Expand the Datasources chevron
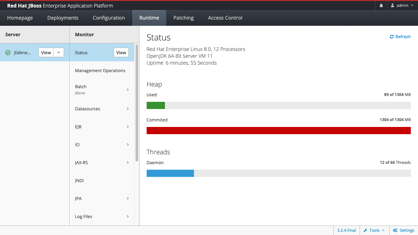 pos(128,109)
